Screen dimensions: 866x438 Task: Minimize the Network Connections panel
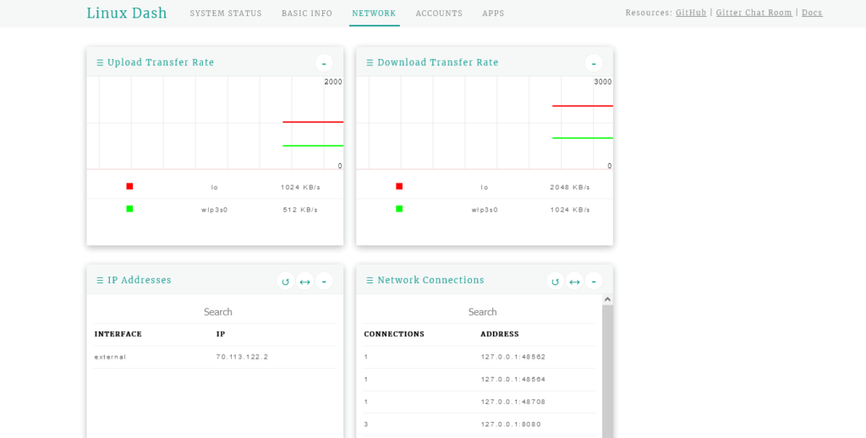pyautogui.click(x=594, y=281)
